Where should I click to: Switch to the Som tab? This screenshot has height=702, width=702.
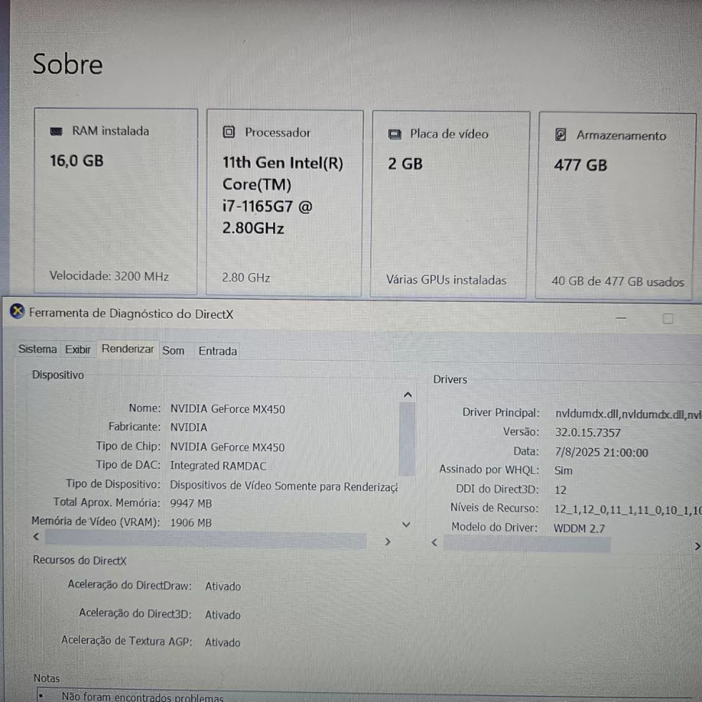click(173, 350)
